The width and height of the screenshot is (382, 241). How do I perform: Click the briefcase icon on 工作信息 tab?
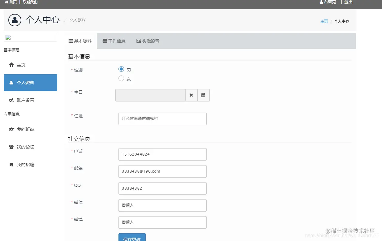coord(105,41)
